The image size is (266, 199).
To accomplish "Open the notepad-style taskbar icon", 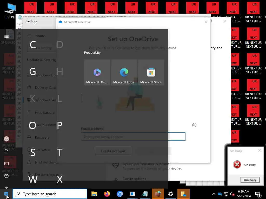I will (x=145, y=194).
